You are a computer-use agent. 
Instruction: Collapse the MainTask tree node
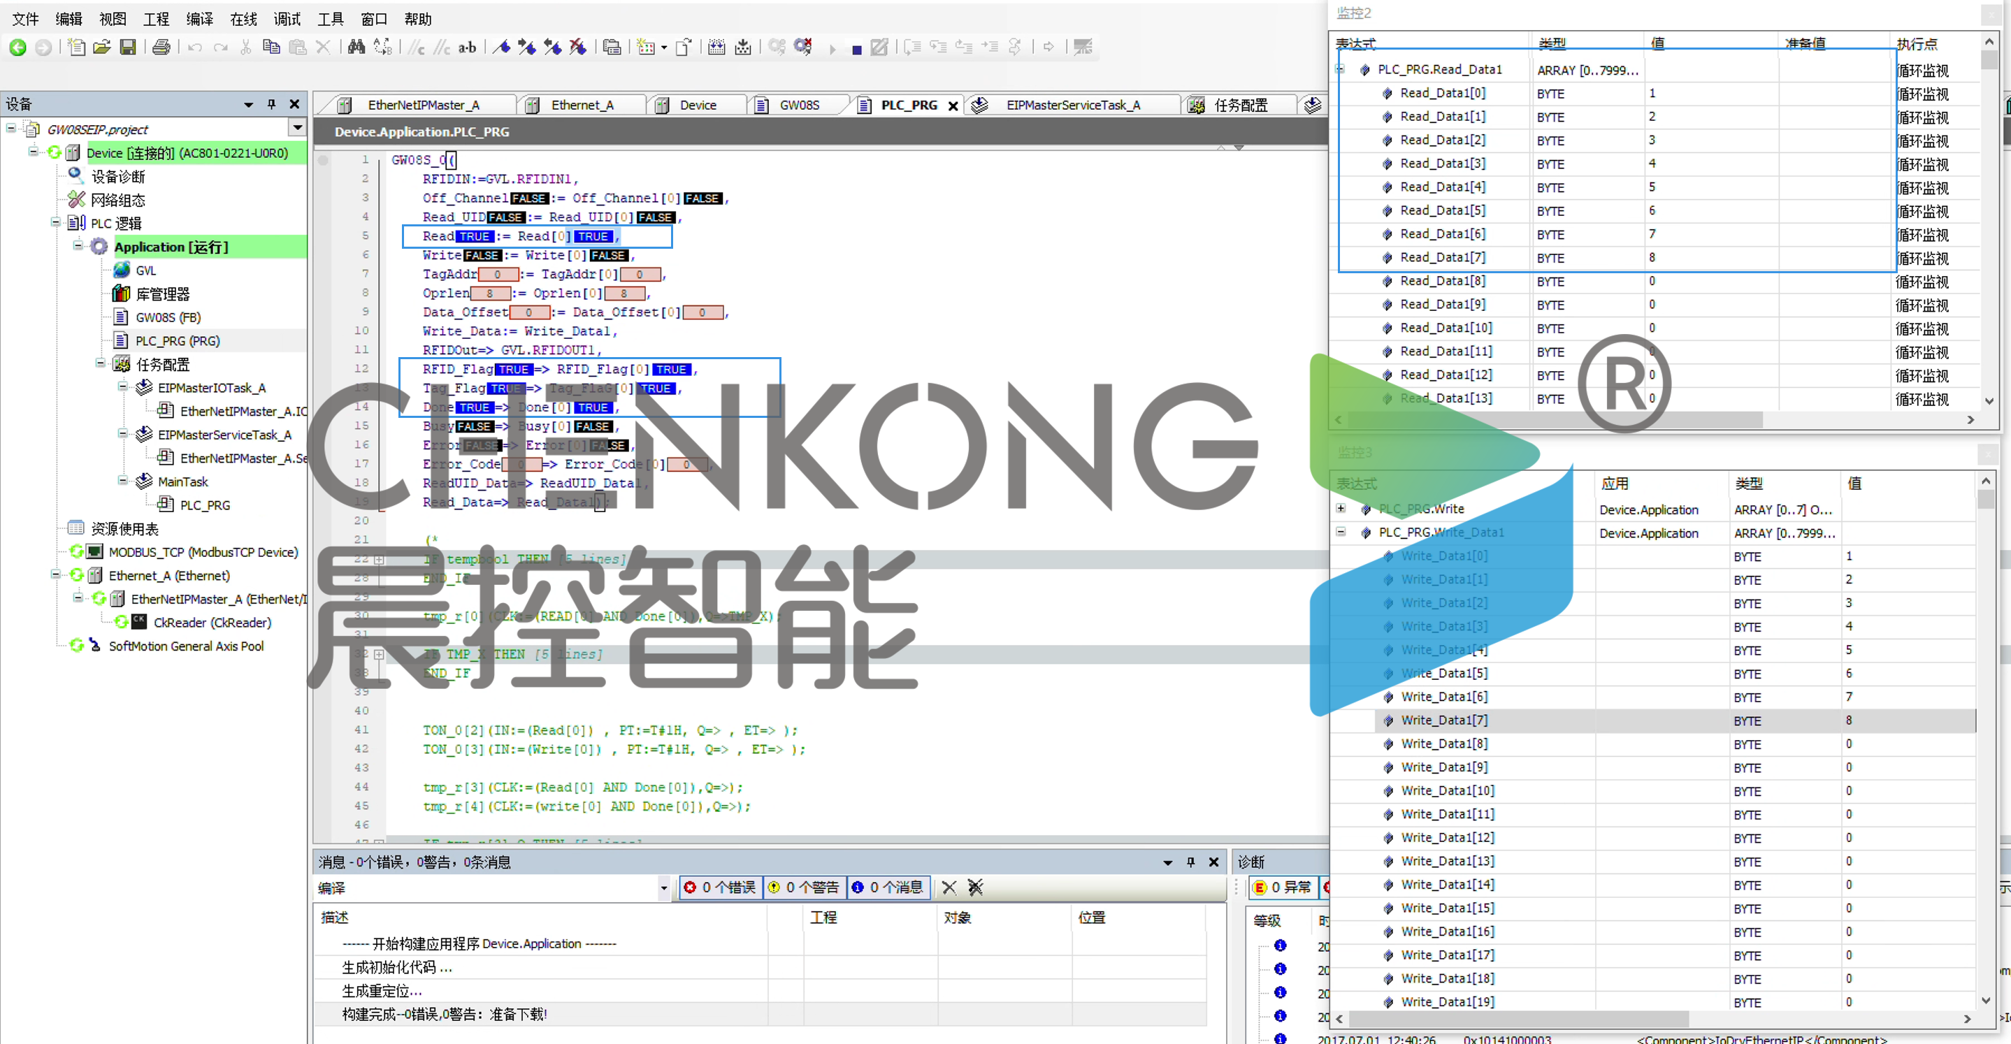pos(122,480)
